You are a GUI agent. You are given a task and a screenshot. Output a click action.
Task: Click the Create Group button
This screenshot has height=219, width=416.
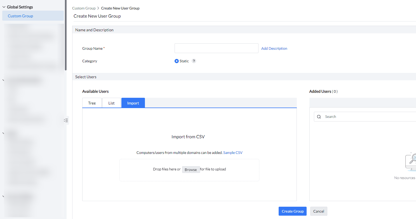point(292,211)
